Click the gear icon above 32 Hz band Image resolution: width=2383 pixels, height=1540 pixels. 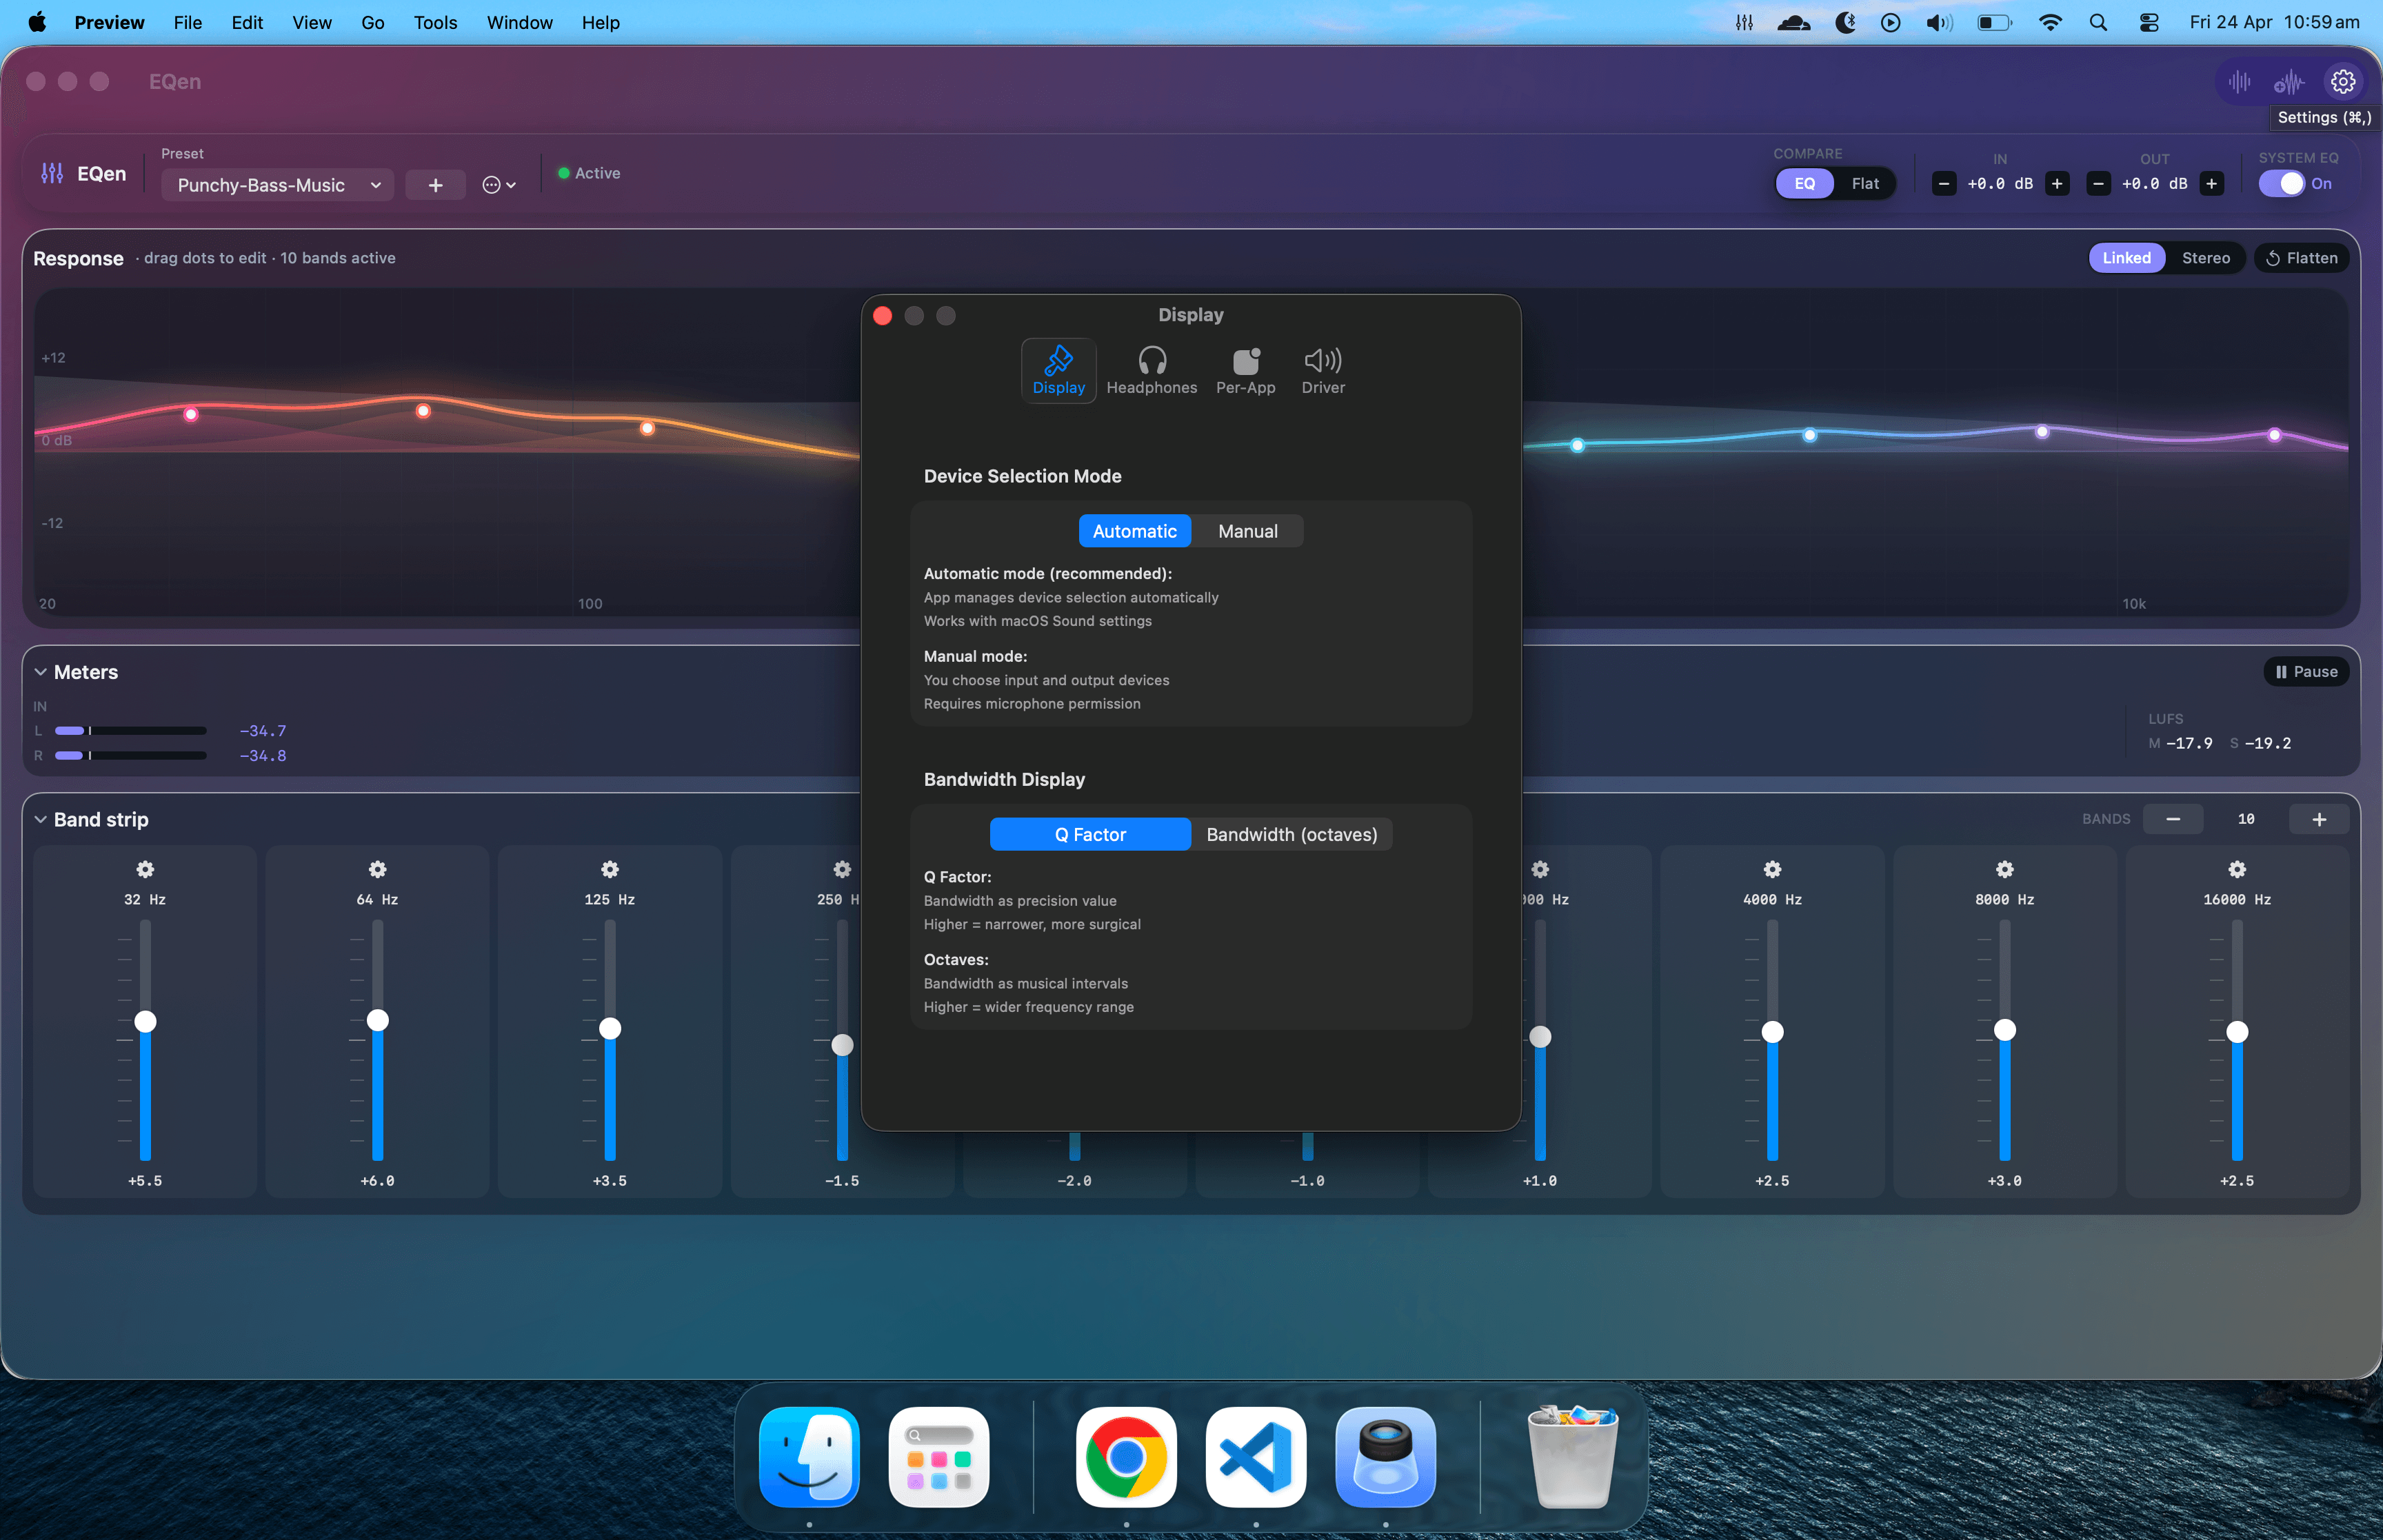145,869
